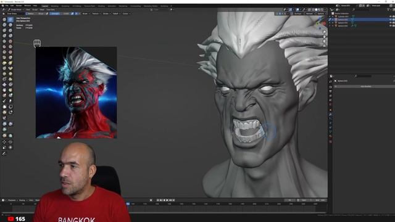Open the Keying timeline menu
The width and height of the screenshot is (395, 222).
[23, 200]
